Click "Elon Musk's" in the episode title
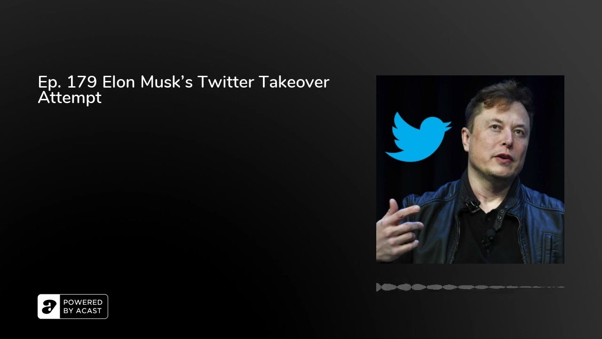Screen dimensions: 602x339 pos(148,82)
